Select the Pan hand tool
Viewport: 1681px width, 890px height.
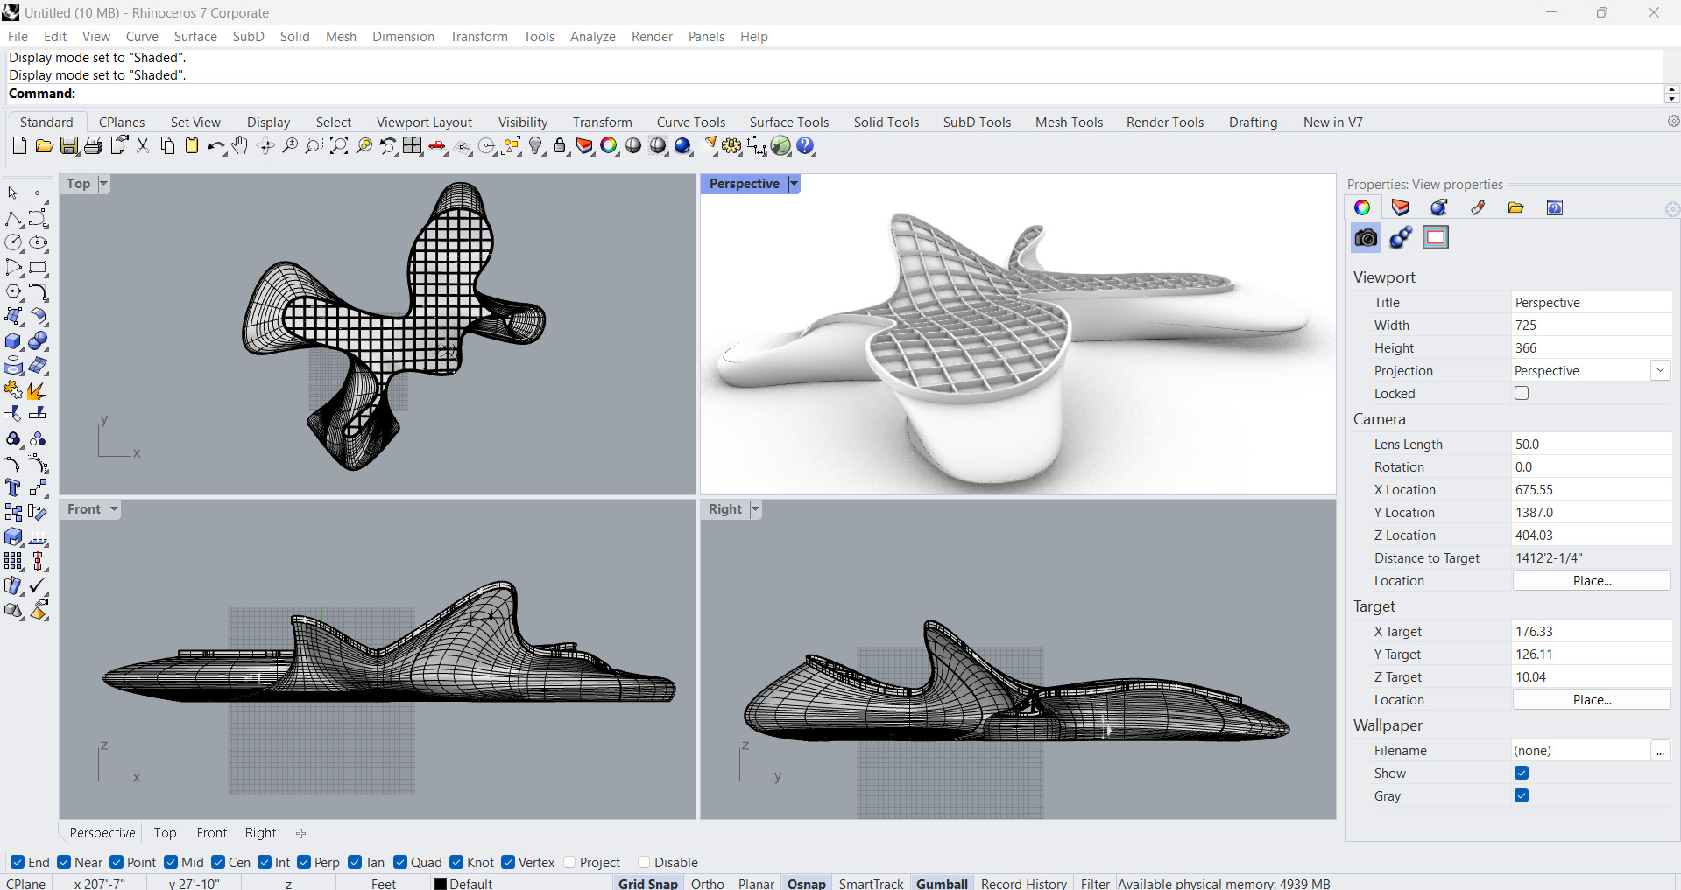pos(240,146)
